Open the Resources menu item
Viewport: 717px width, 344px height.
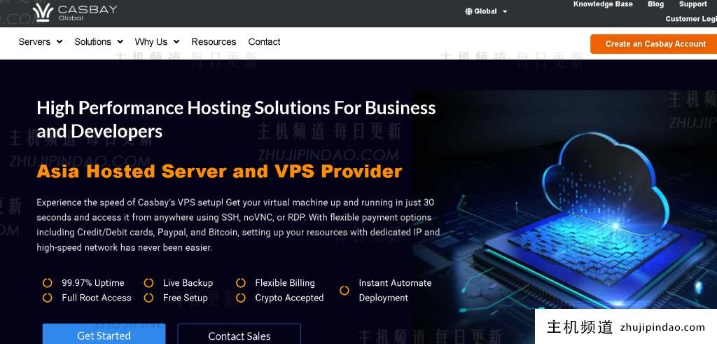coord(214,41)
